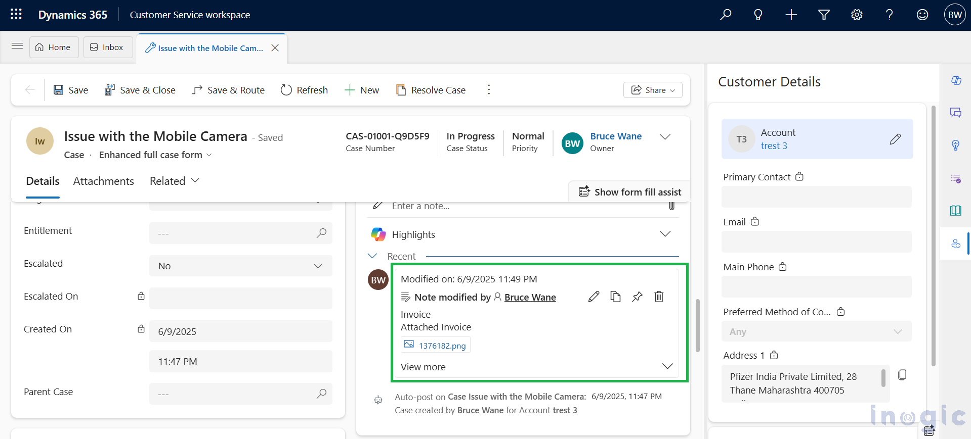Image resolution: width=971 pixels, height=439 pixels.
Task: Click the Refresh command
Action: click(x=304, y=90)
